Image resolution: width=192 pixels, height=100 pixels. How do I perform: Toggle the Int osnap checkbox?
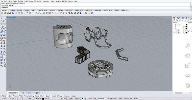pos(29,96)
